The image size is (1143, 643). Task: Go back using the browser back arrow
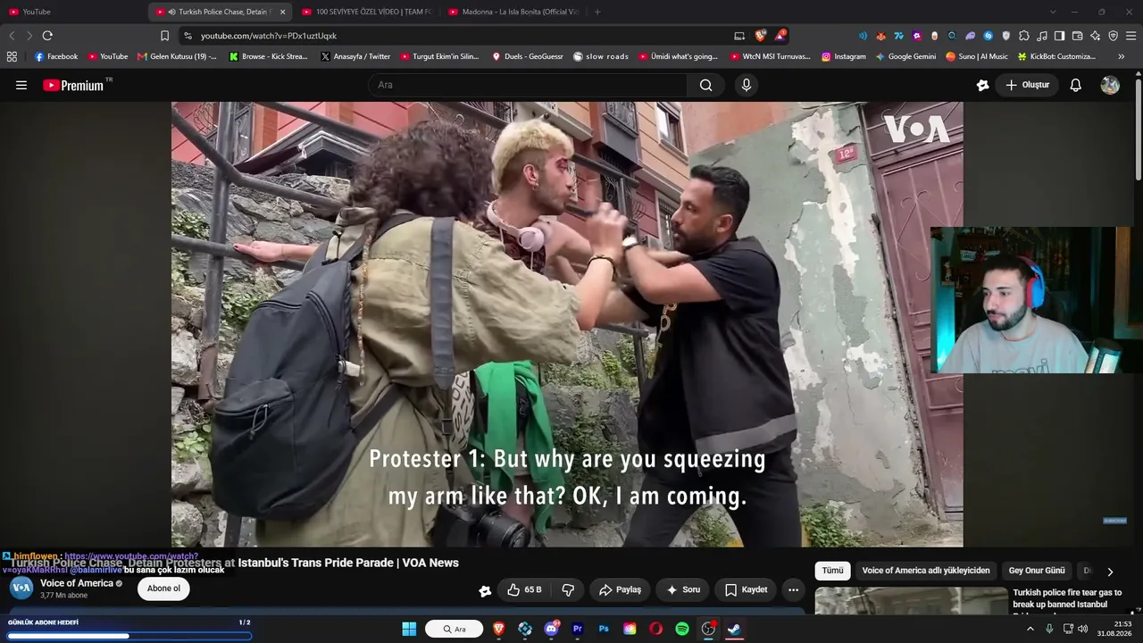tap(12, 36)
